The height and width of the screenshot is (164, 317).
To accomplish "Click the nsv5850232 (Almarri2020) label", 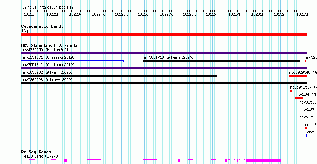I will tap(47, 72).
